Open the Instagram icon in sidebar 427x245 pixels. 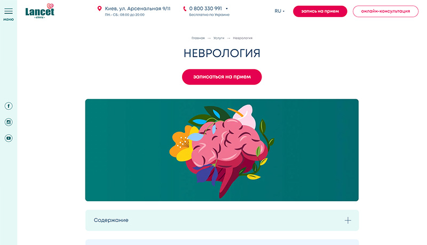(9, 122)
